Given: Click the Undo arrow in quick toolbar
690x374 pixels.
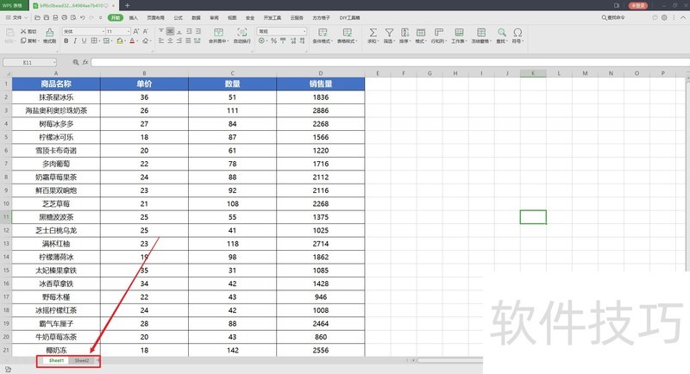Looking at the screenshot, I should (82, 17).
